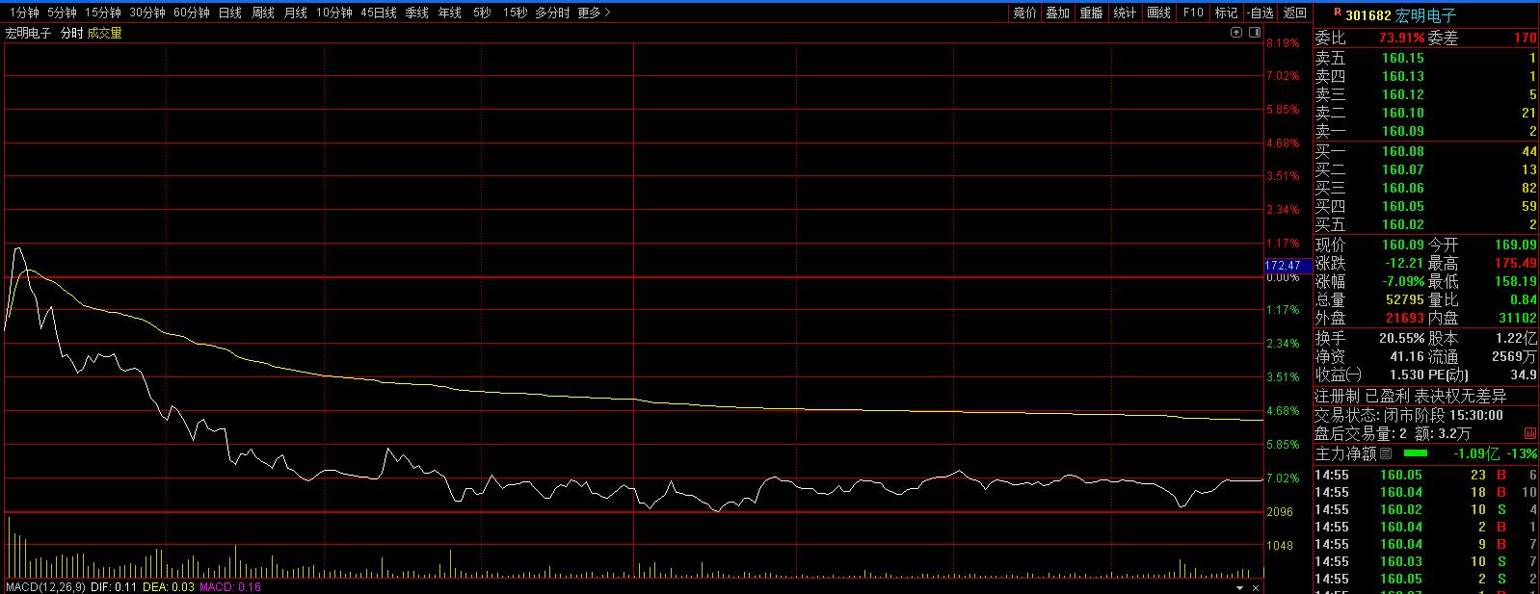Switch to the 5分钟 period tab
Viewport: 1540px width, 594px height.
click(x=62, y=13)
